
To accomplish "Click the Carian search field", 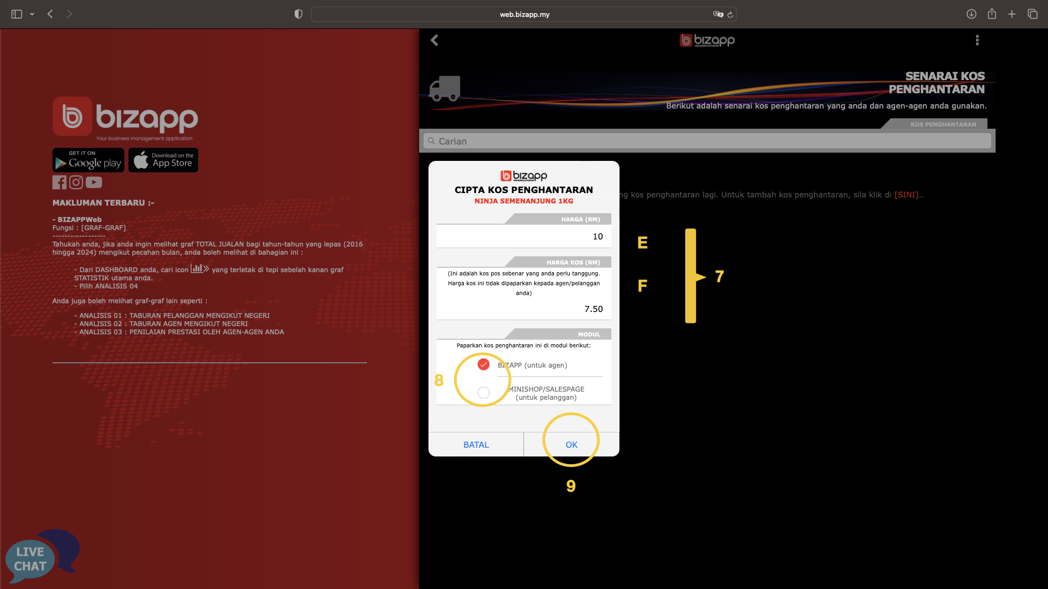I will click(x=707, y=141).
